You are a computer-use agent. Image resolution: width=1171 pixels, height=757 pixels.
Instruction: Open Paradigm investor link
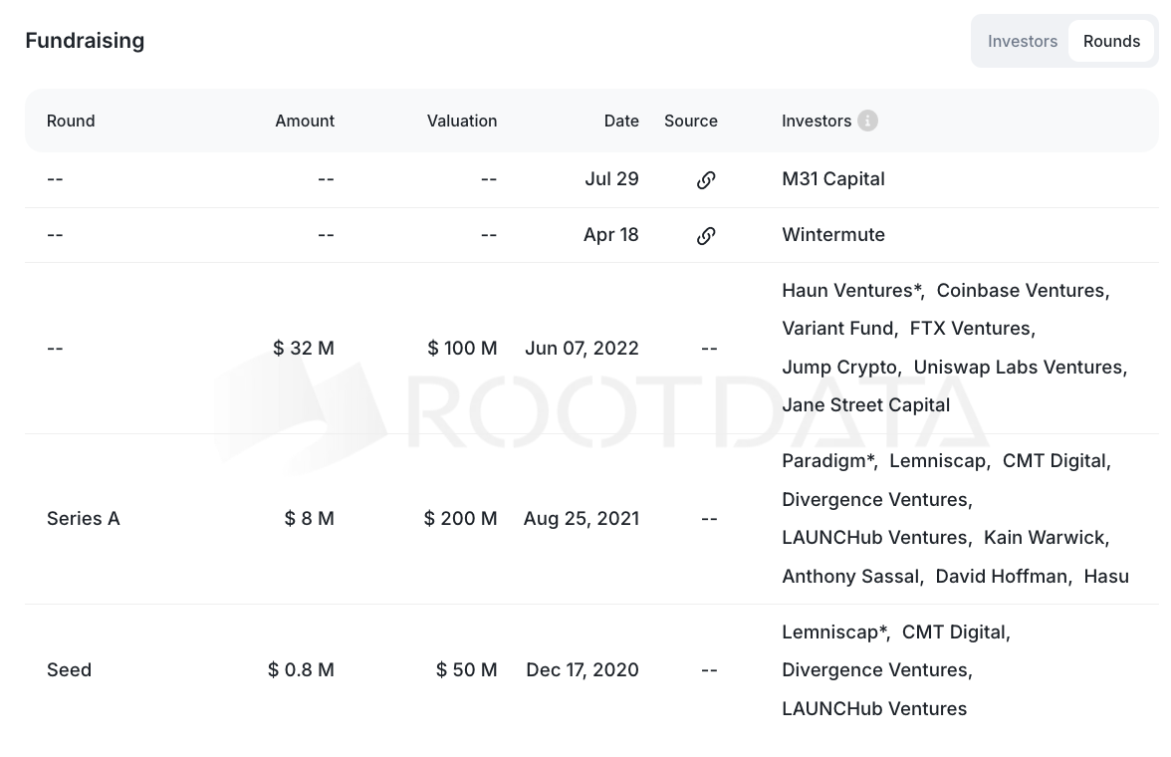click(828, 460)
